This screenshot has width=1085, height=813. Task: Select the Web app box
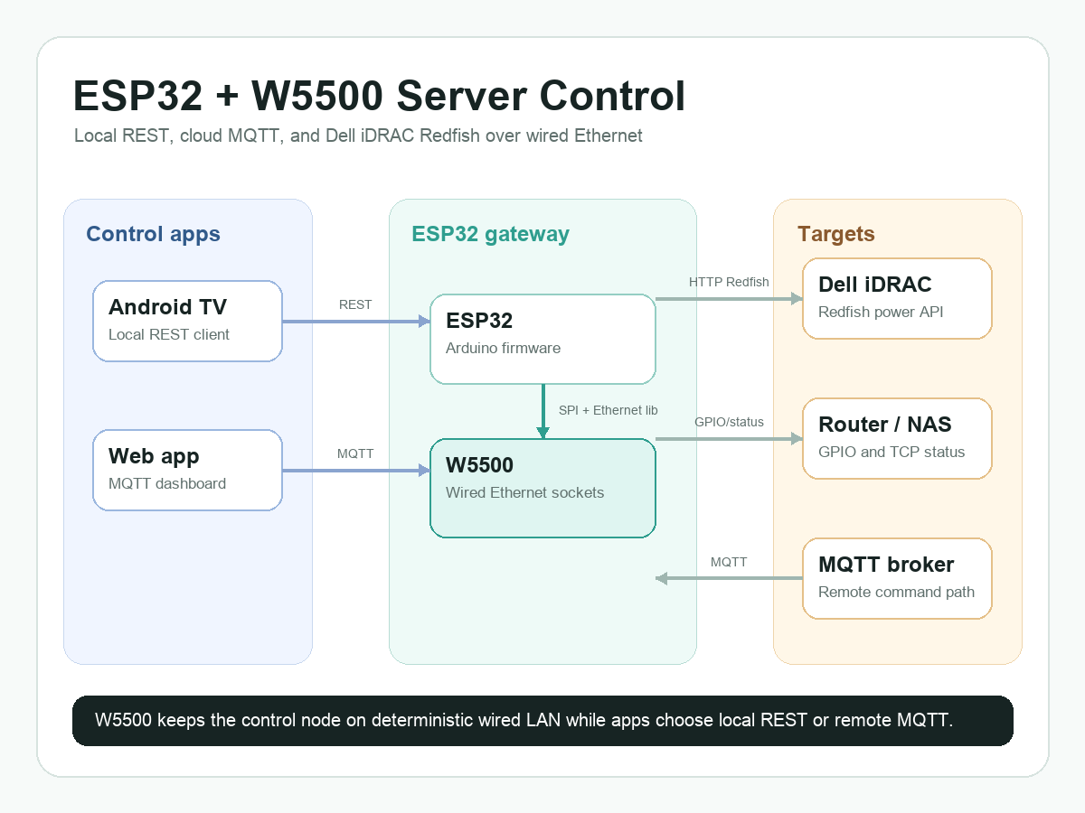point(188,470)
